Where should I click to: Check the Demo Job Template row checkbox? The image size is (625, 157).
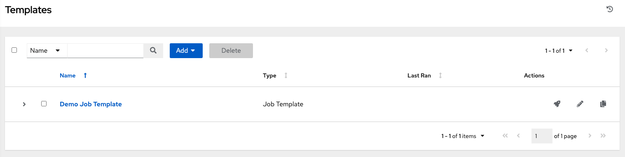44,104
